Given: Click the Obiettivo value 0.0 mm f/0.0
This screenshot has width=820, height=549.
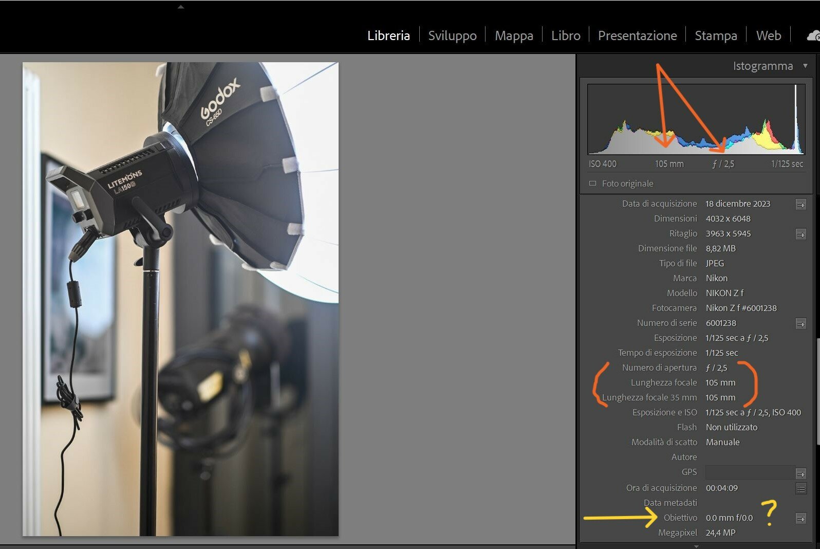Looking at the screenshot, I should [x=729, y=518].
